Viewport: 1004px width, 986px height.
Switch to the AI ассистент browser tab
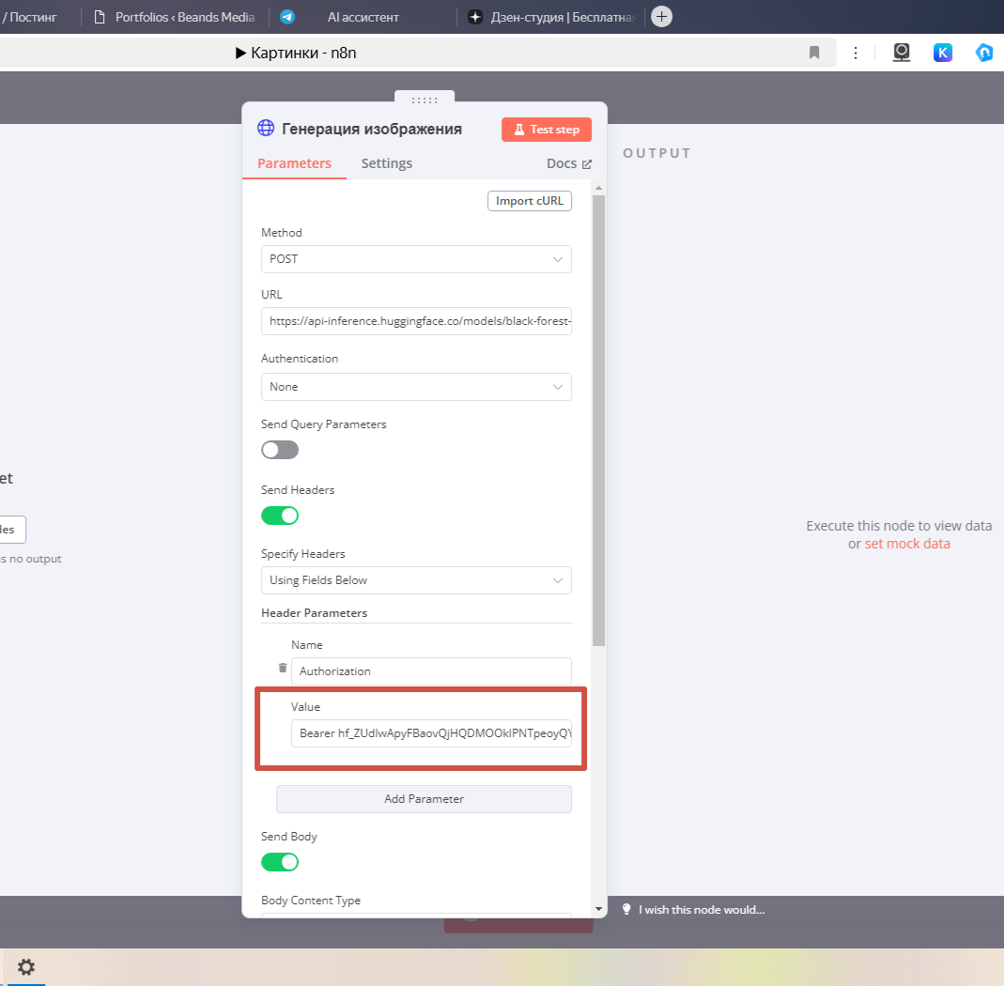363,17
